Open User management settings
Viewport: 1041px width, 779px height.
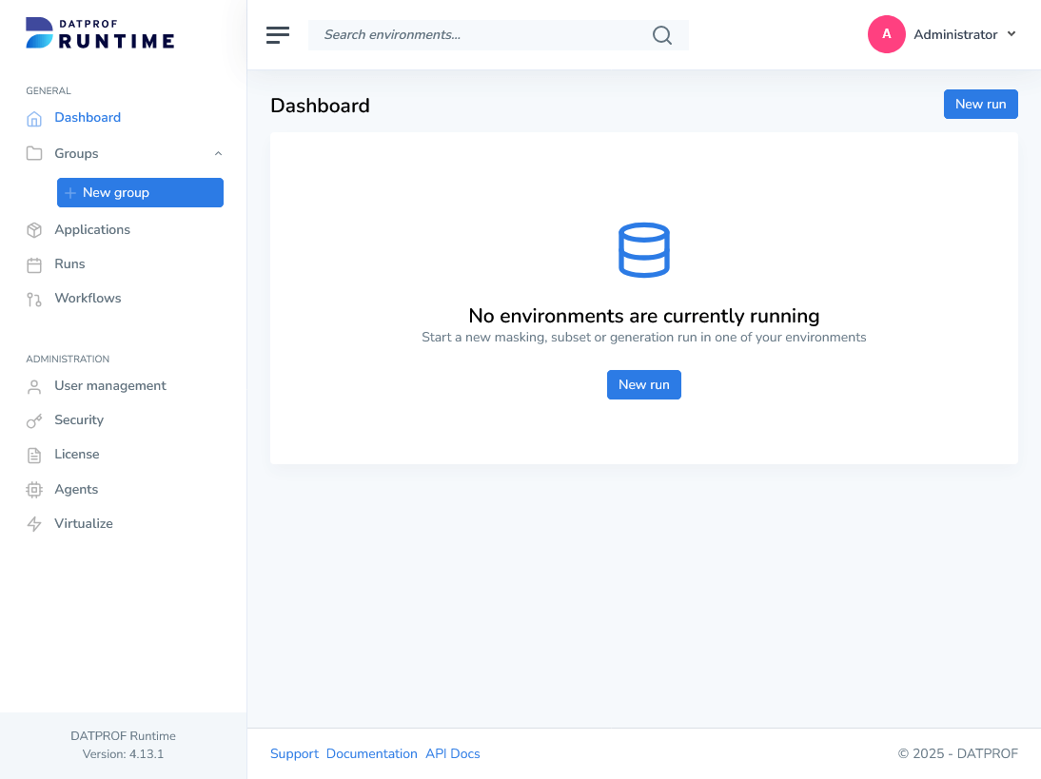click(x=110, y=385)
